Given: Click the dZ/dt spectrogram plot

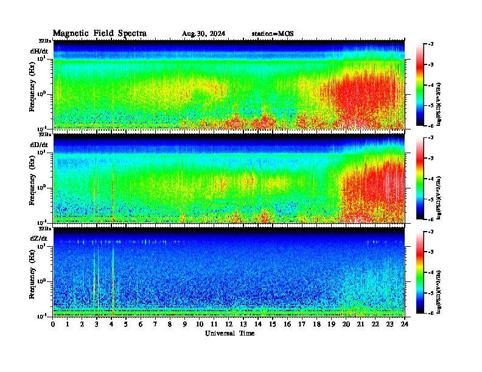Looking at the screenshot, I should pos(229,272).
